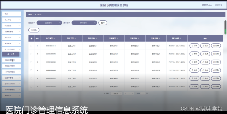Expand 门诊病历管理 sidebar menu
This screenshot has width=227, height=114.
(x=12, y=72)
